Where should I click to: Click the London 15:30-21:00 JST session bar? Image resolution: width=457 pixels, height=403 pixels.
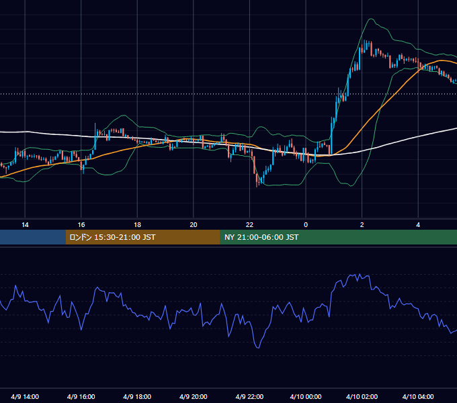click(142, 237)
